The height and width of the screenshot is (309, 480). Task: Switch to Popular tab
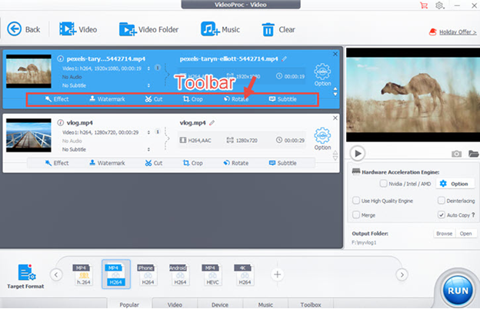pos(129,304)
